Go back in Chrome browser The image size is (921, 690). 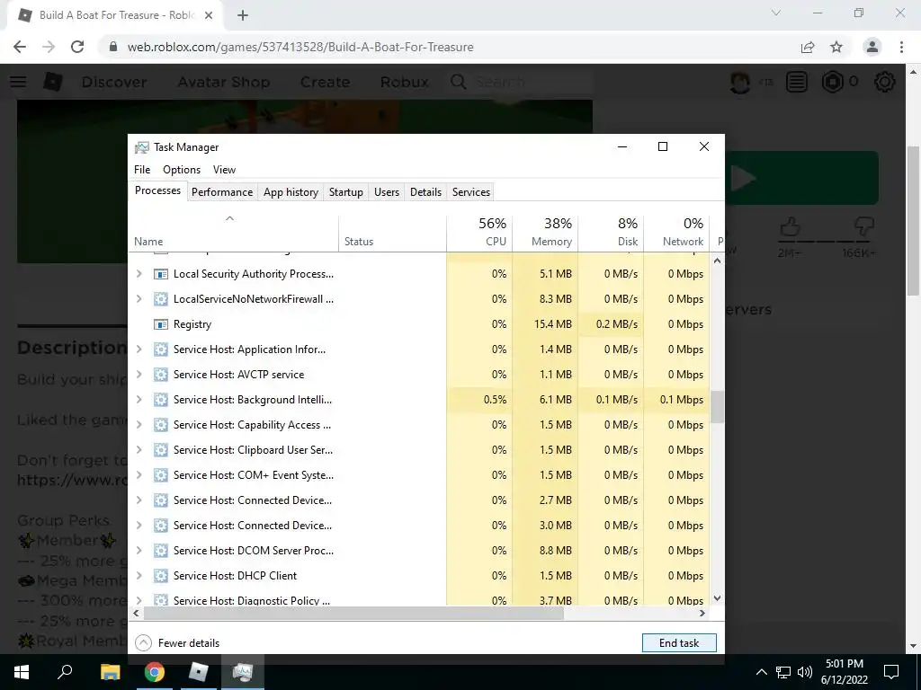[20, 47]
